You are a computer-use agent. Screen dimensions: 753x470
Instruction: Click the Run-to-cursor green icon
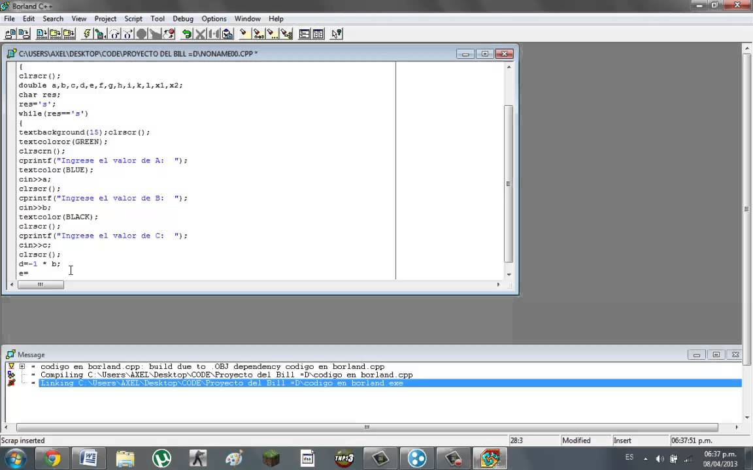pos(101,33)
